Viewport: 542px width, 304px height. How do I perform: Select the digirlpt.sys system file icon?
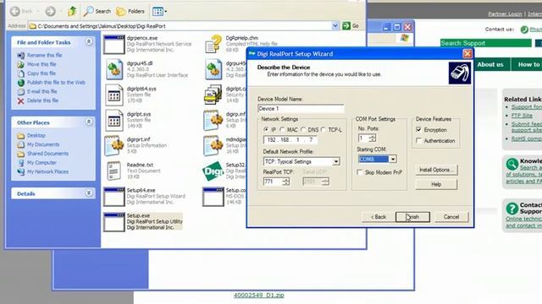pyautogui.click(x=114, y=120)
